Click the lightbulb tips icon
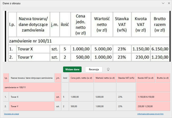 (108, 69)
